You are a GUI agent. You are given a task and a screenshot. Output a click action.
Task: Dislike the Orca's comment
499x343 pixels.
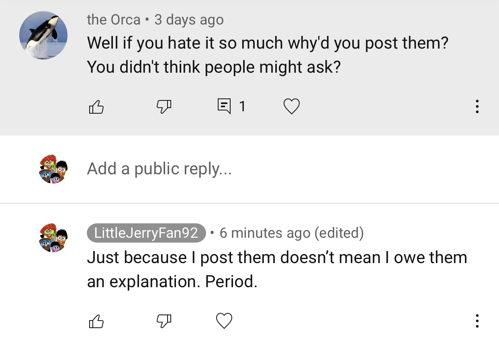(164, 106)
